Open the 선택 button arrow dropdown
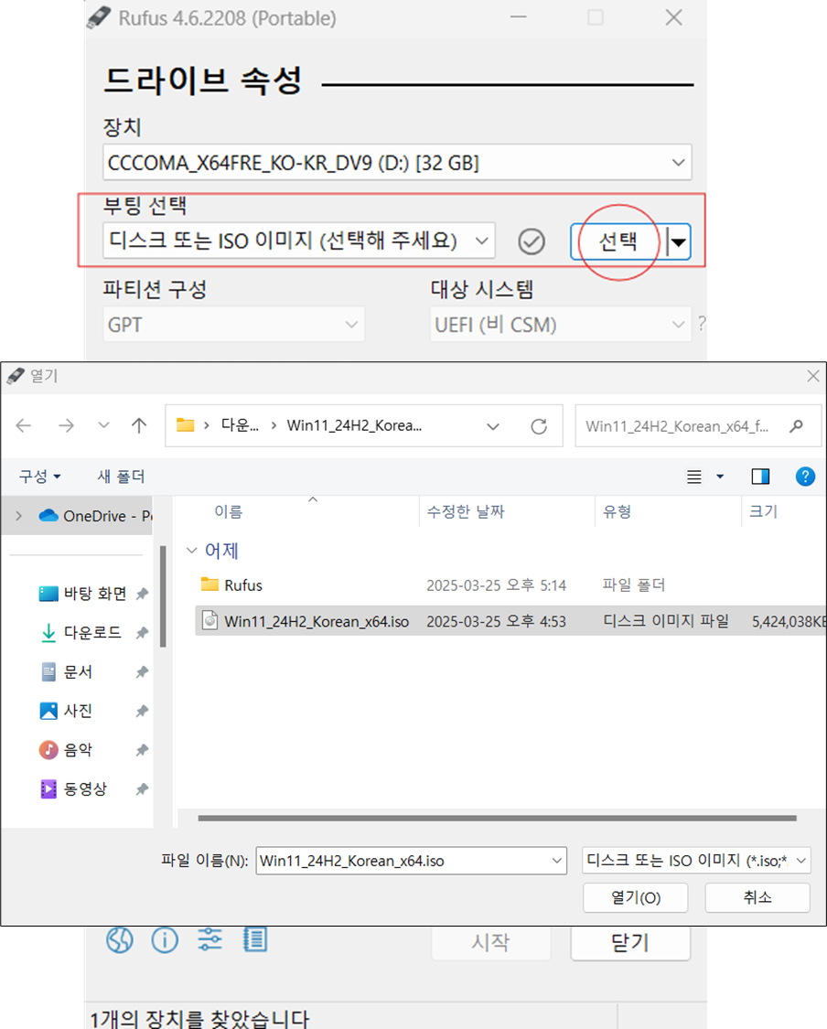827x1029 pixels. pyautogui.click(x=678, y=242)
